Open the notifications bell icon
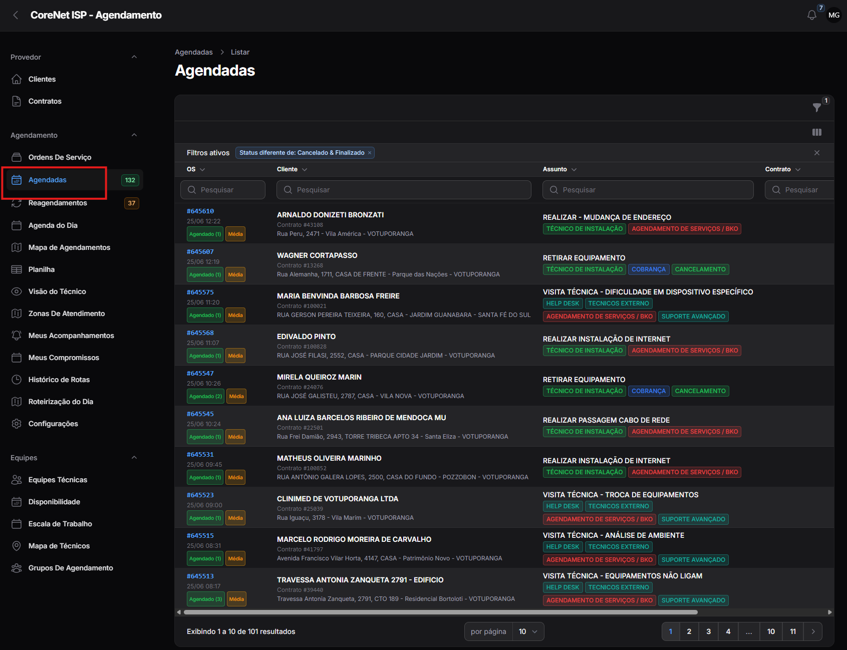Image resolution: width=847 pixels, height=650 pixels. point(812,15)
